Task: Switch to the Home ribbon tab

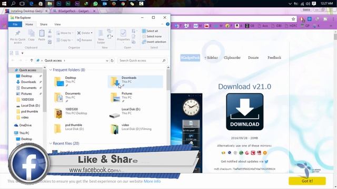Action: [x=29, y=24]
